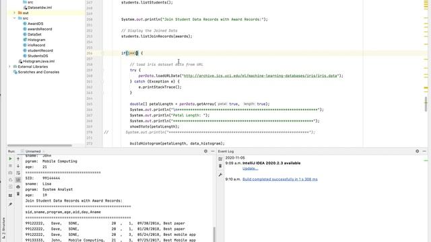Screen dimensions: 431x242
Task: Open Run panel layout settings icon
Action: tap(11, 196)
